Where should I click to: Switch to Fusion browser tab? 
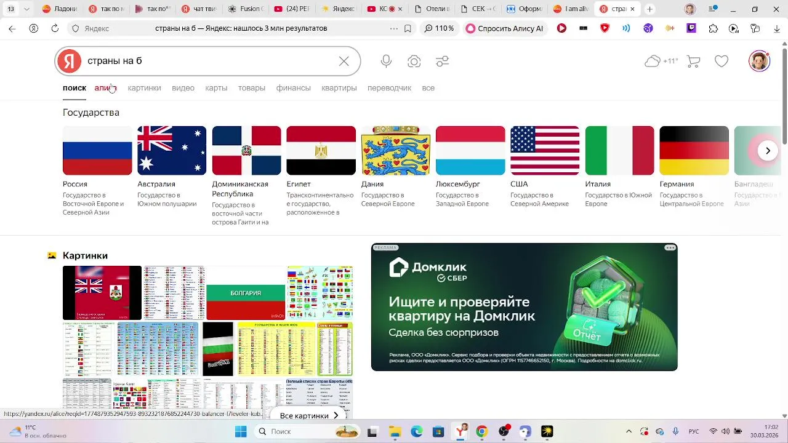coord(246,9)
